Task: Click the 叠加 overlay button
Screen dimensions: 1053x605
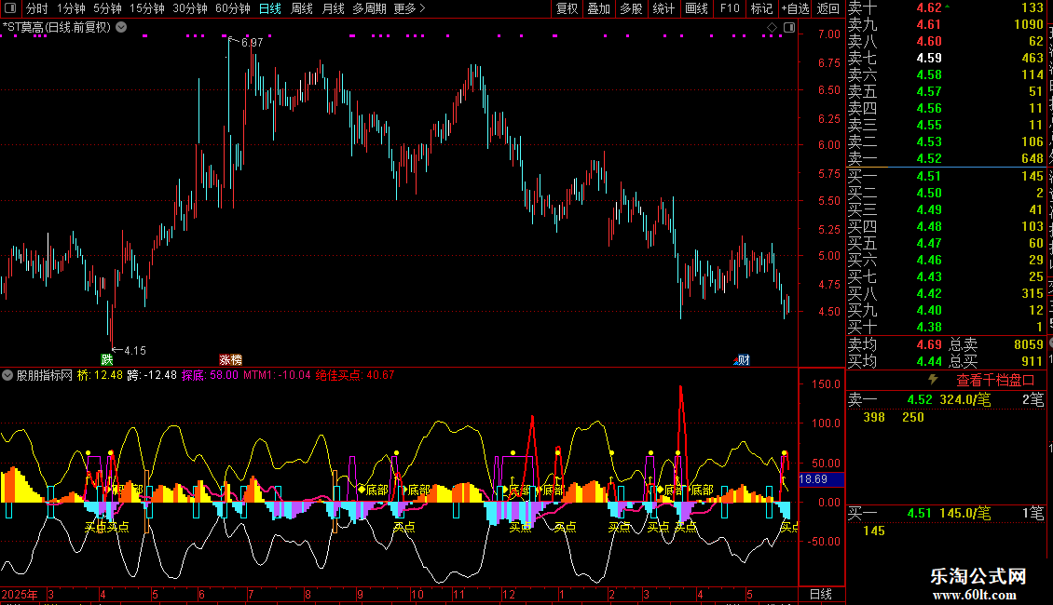Action: (x=599, y=8)
